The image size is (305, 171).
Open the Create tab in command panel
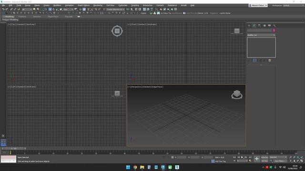(x=249, y=25)
